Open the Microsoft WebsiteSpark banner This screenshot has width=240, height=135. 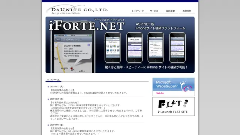(173, 87)
